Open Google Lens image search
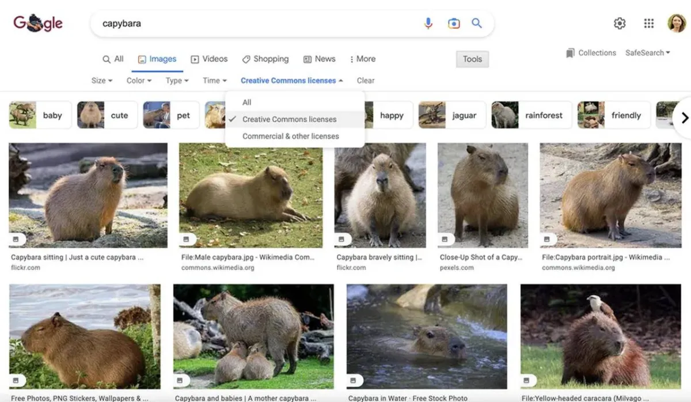 coord(453,24)
